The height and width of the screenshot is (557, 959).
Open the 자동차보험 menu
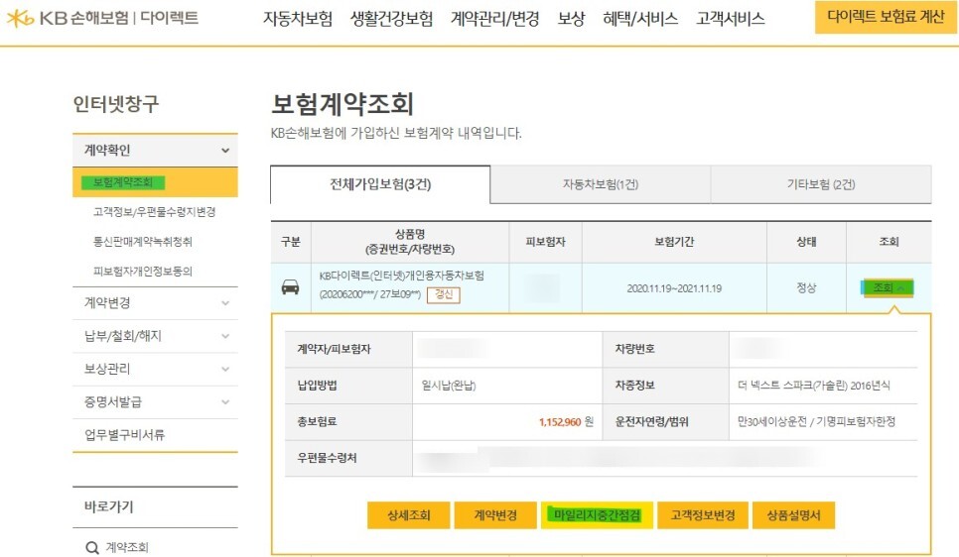(x=298, y=19)
